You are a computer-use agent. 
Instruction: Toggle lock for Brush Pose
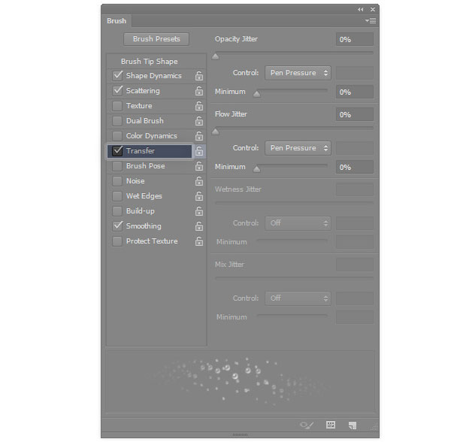click(x=199, y=166)
